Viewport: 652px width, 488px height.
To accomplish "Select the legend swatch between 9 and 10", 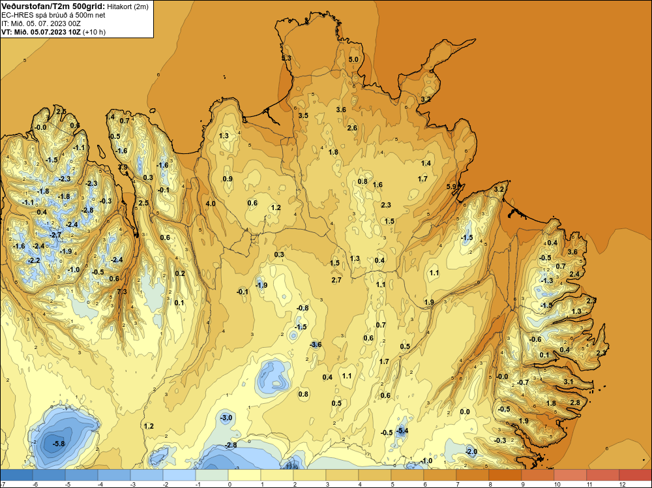I will tap(538, 475).
